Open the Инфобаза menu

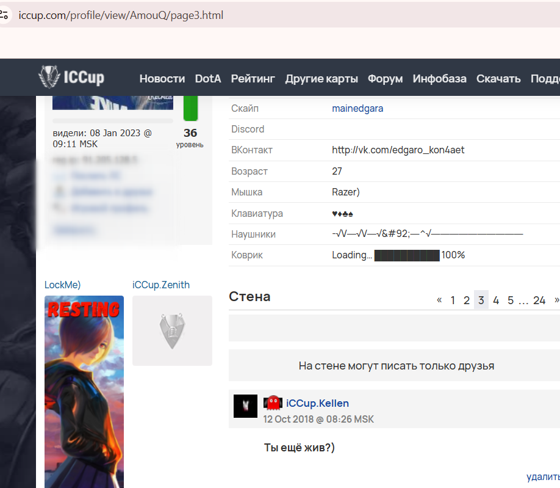point(440,79)
